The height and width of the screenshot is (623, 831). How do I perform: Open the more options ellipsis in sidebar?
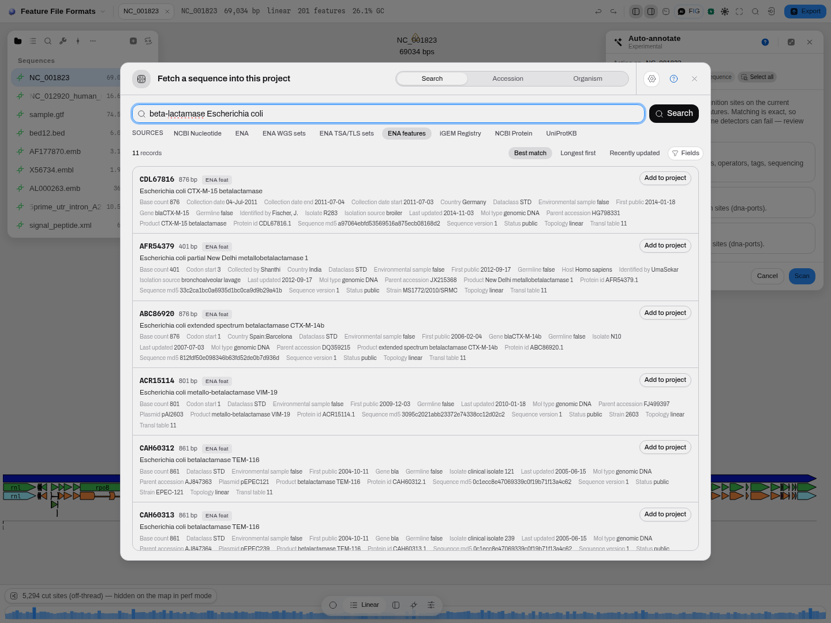point(93,41)
